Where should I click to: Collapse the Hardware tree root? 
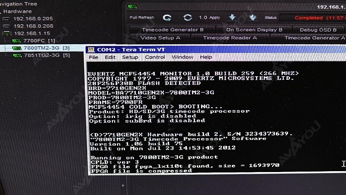click(1, 11)
